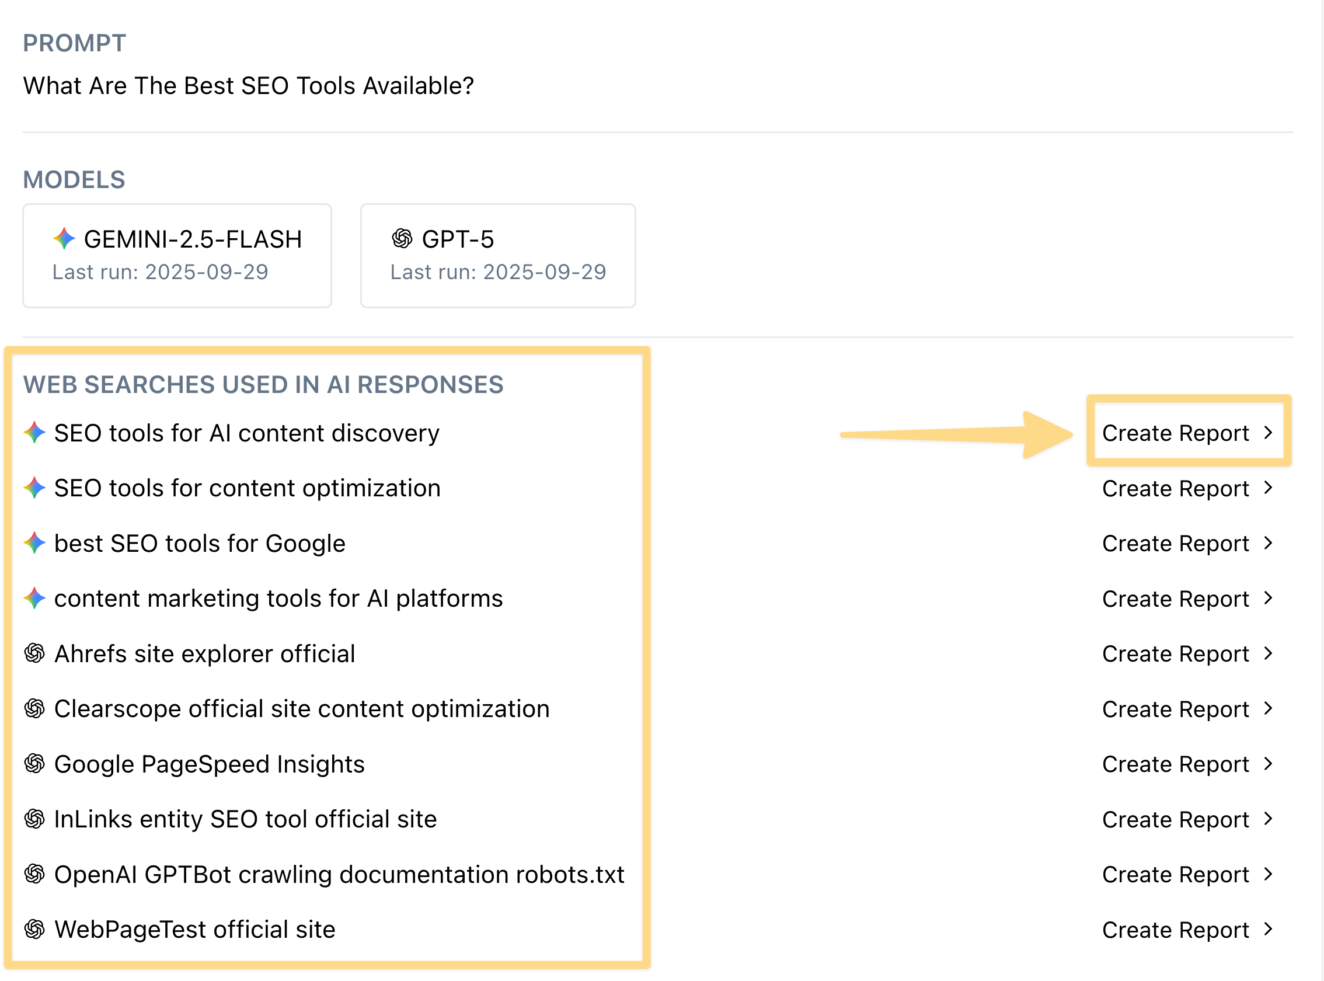1324x981 pixels.
Task: Open 'OpenAI GPTBot crawling documentation robots.txt' search
Action: pos(339,874)
